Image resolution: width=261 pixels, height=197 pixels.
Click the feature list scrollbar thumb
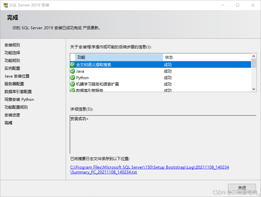[254, 63]
